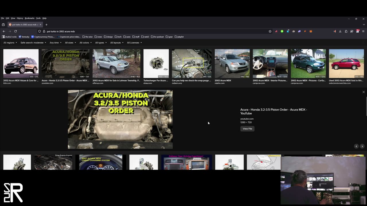Click the red eraser extension icon
Screen dimensions: 367x206
(276, 31)
